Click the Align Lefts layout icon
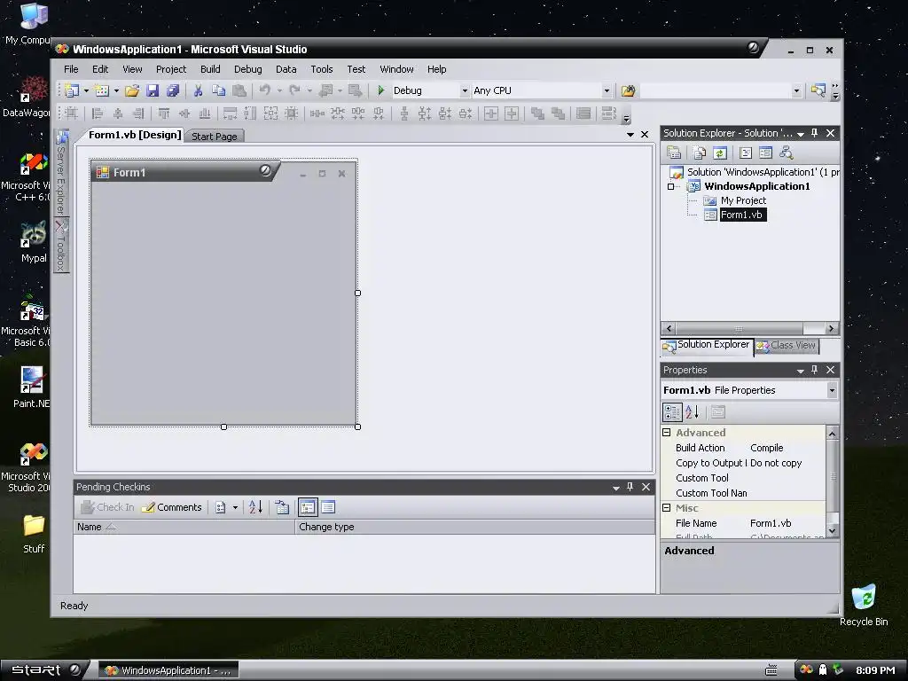The image size is (908, 681). [x=98, y=113]
